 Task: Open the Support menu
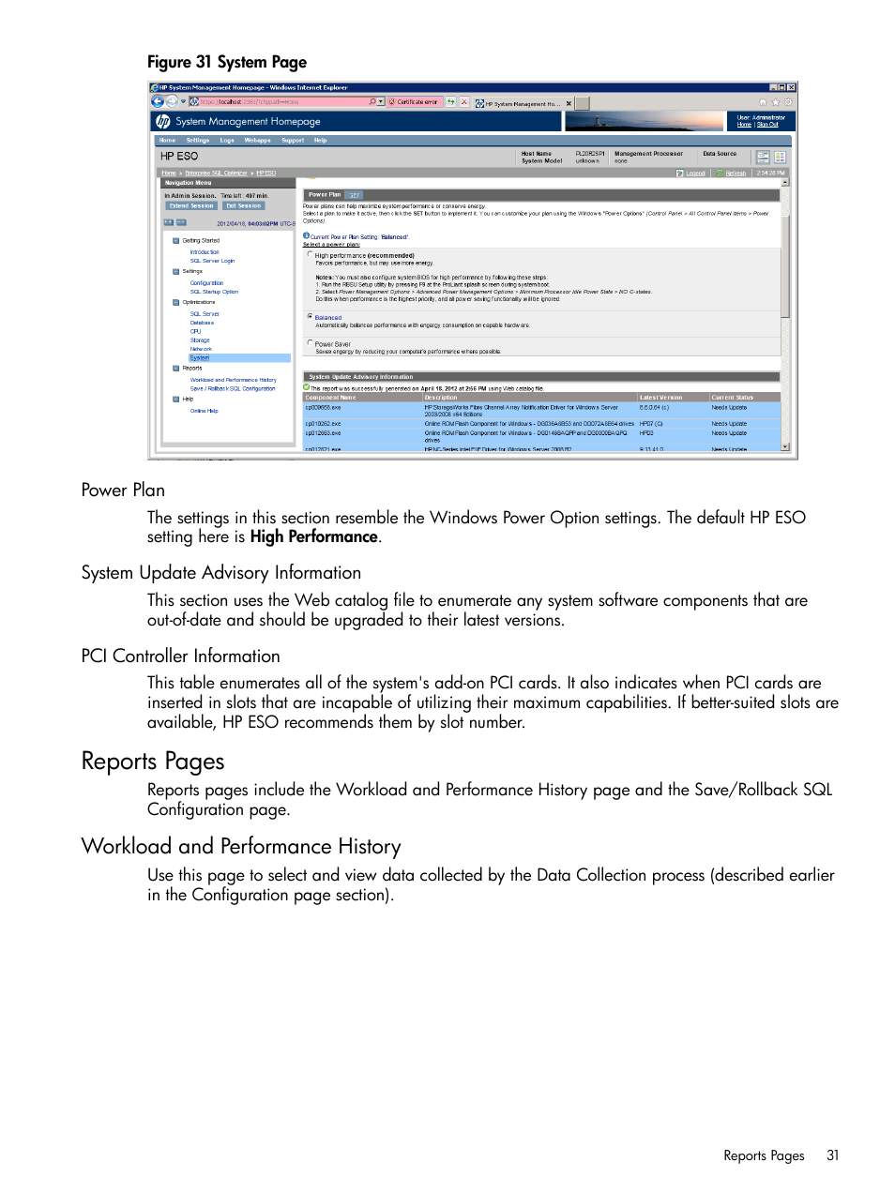(x=293, y=140)
